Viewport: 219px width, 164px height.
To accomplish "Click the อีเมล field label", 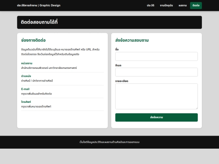I will [x=118, y=65].
